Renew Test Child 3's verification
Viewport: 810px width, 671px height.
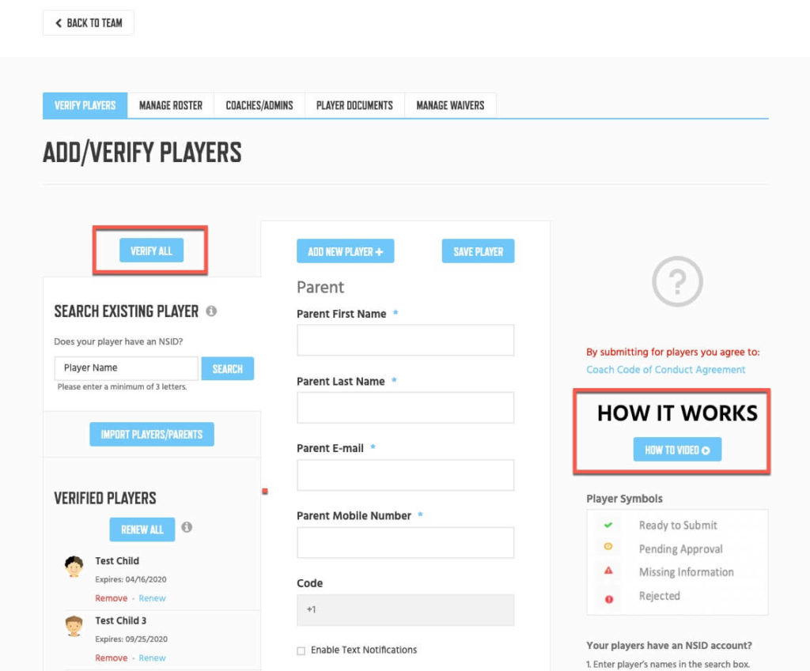pos(152,658)
